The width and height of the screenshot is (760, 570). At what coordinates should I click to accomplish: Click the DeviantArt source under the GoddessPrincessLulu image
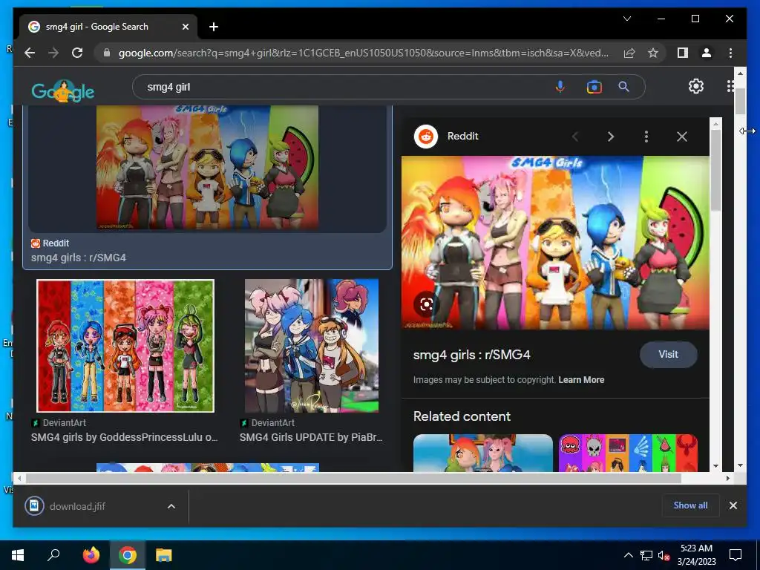pos(59,422)
